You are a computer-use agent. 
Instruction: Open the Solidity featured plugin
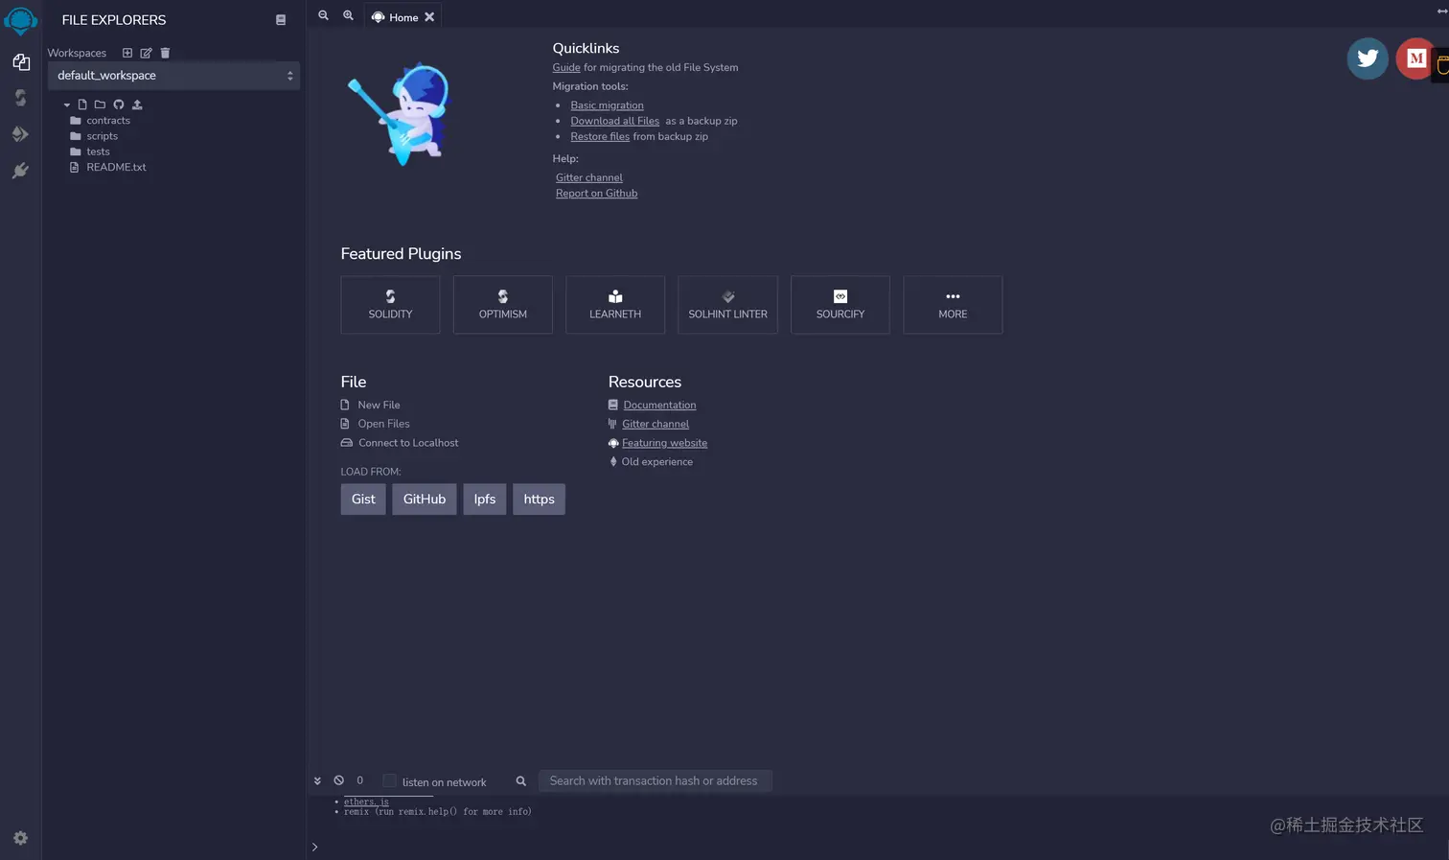(390, 305)
